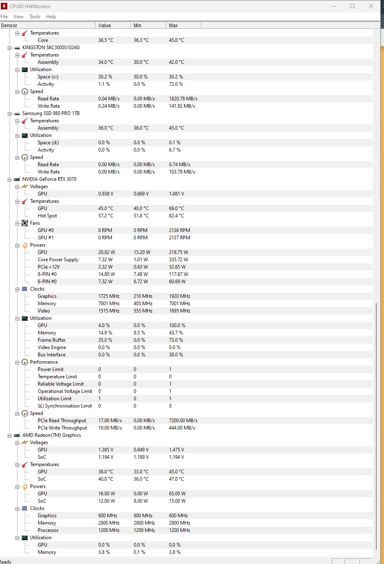Click the Value column header
The width and height of the screenshot is (384, 564).
pyautogui.click(x=113, y=25)
